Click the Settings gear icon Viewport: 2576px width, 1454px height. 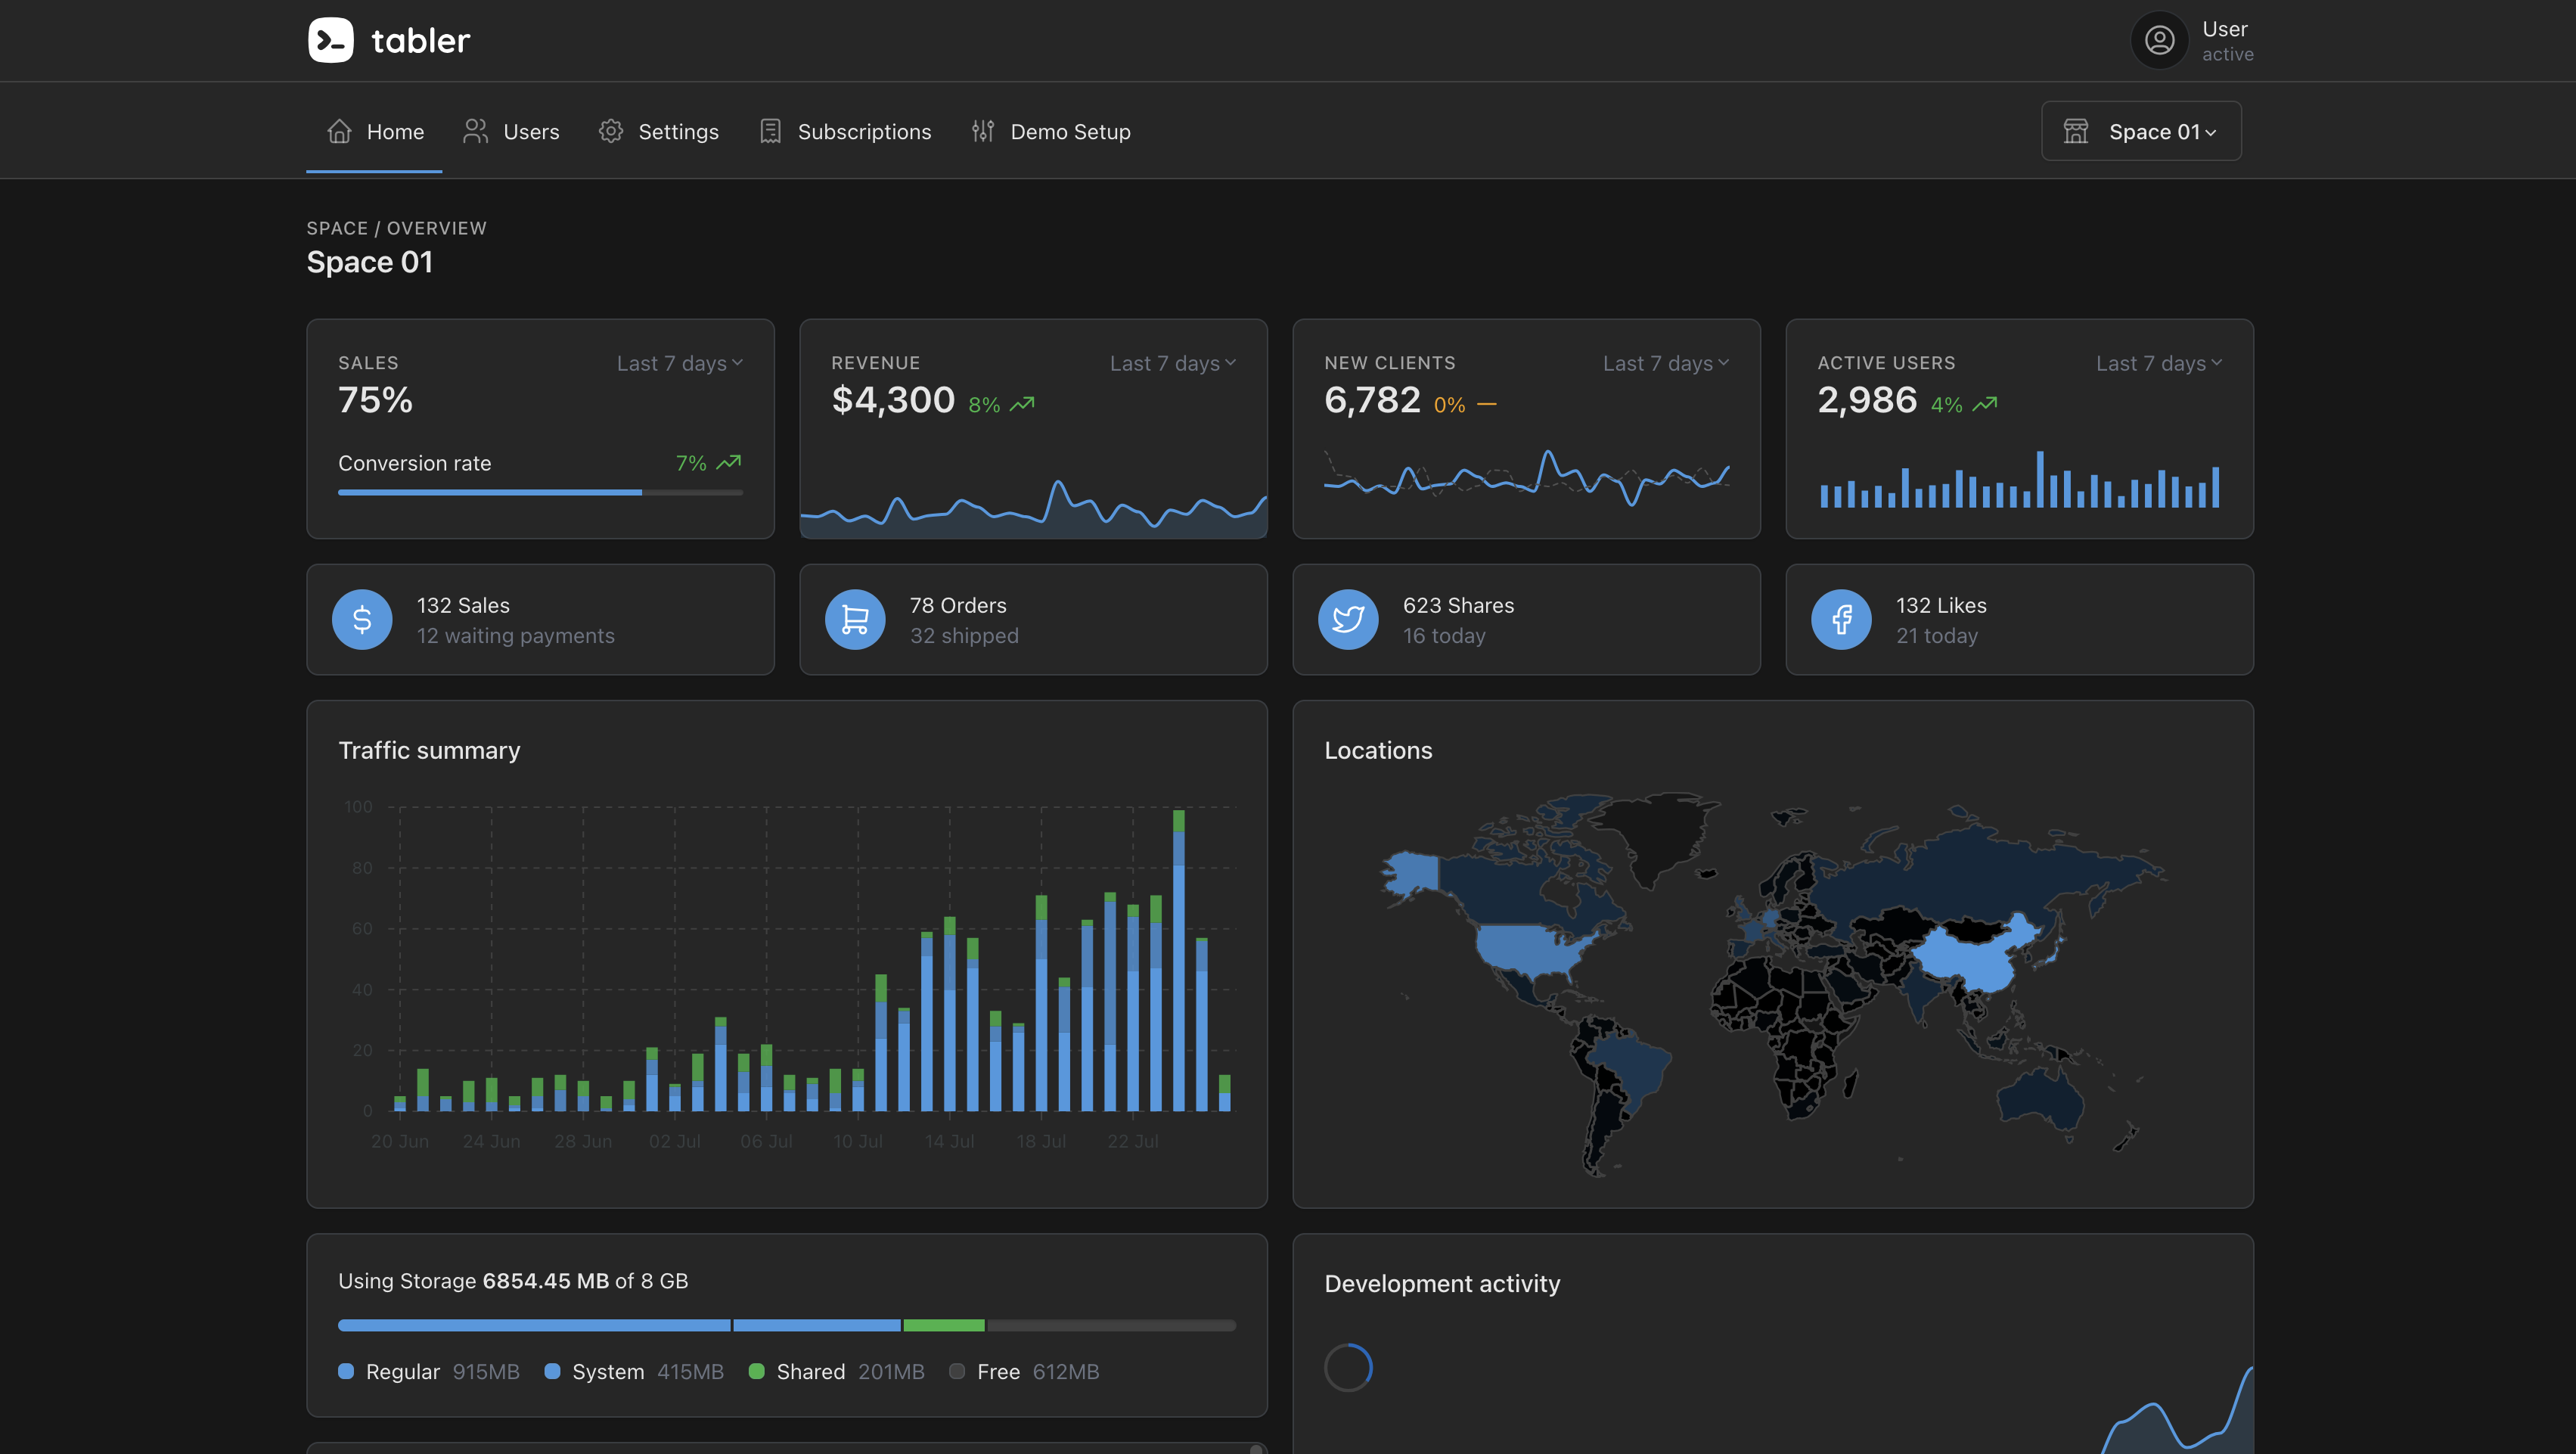(611, 131)
